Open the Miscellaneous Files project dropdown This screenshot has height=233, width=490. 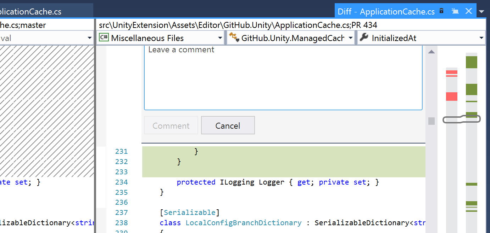coord(220,37)
